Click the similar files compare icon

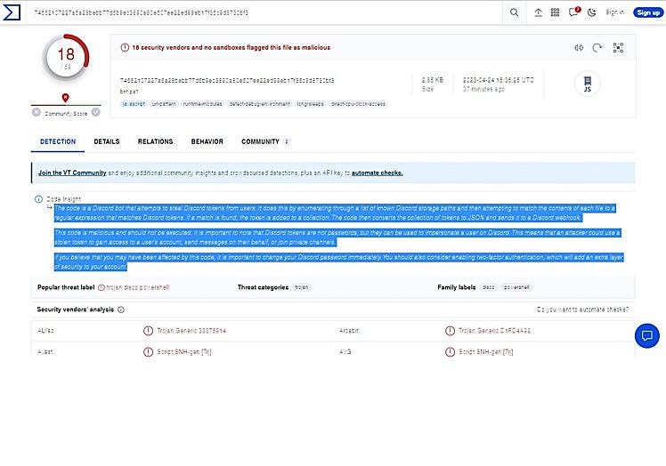pyautogui.click(x=579, y=47)
